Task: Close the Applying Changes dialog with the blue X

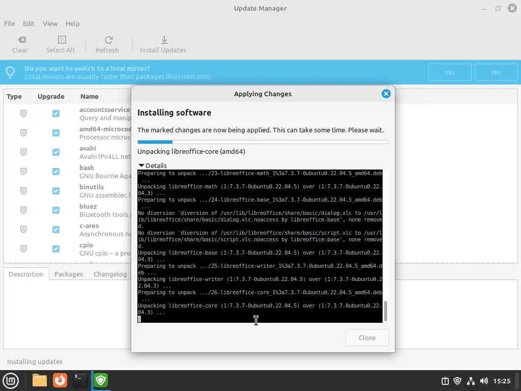Action: (x=386, y=94)
